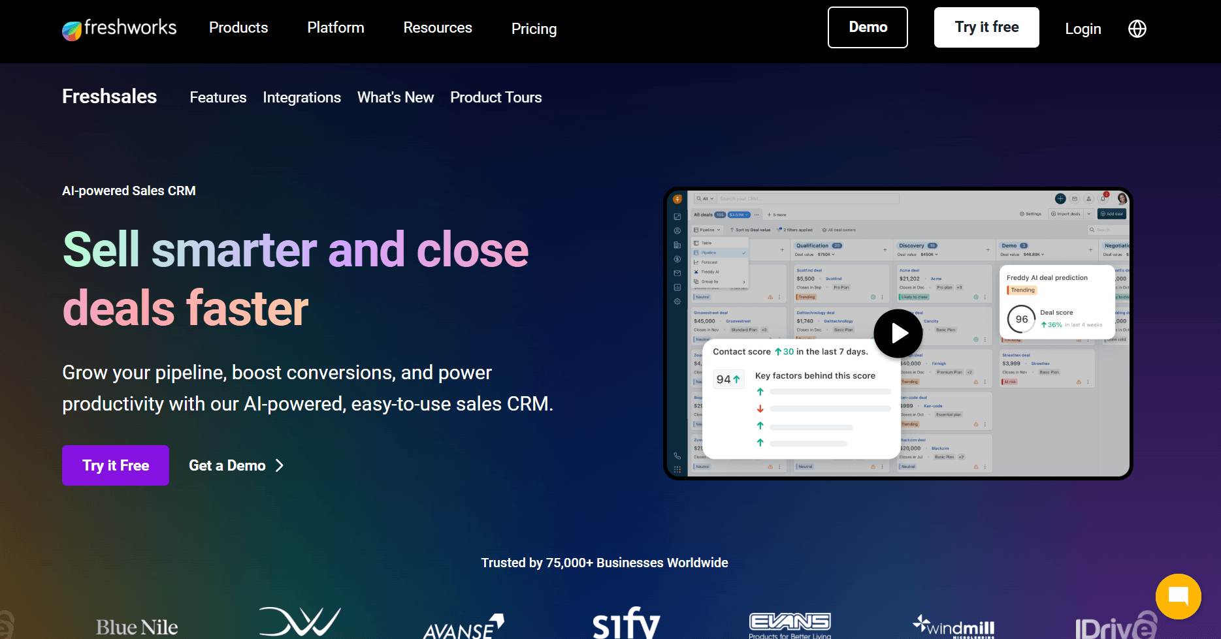Open the What's New tab
Screen dimensions: 1221x639
[395, 97]
